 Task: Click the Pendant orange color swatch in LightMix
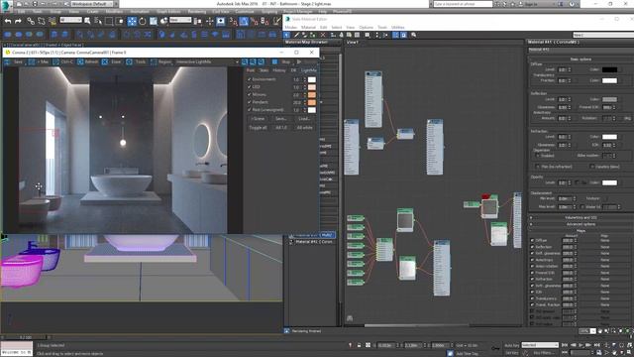312,102
